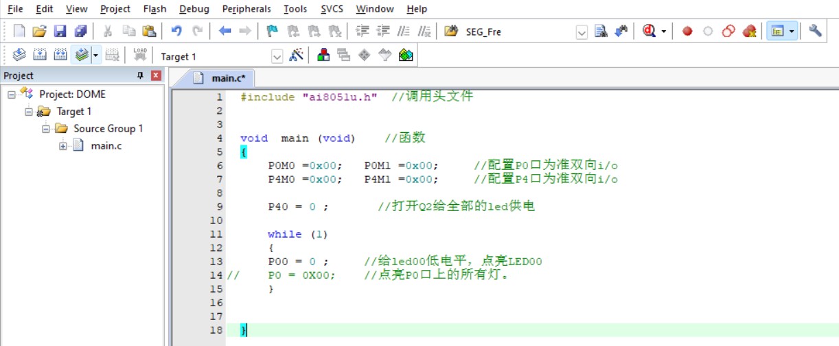
Task: Select the main.c* editor tab
Action: pyautogui.click(x=224, y=77)
